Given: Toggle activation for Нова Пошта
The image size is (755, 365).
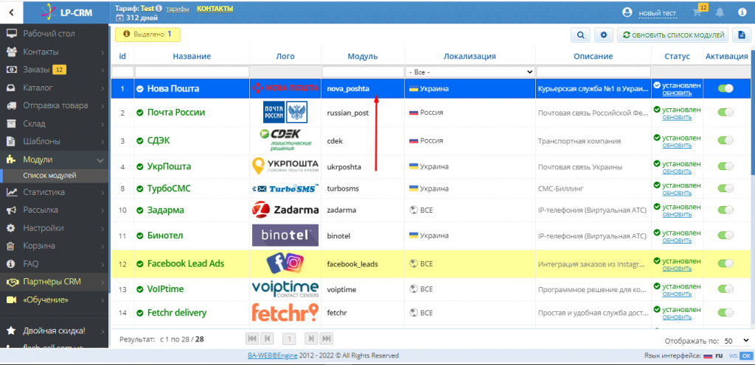Looking at the screenshot, I should [726, 88].
